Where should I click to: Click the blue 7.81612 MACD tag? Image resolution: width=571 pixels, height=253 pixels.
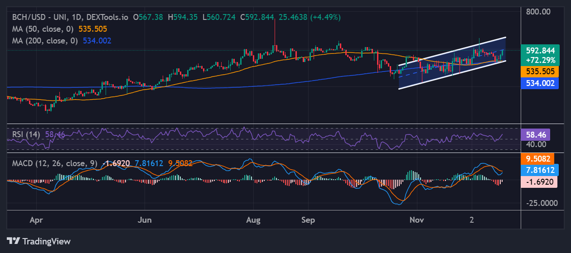point(539,170)
